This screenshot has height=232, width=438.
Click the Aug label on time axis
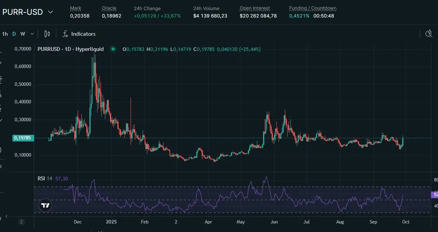pyautogui.click(x=340, y=222)
